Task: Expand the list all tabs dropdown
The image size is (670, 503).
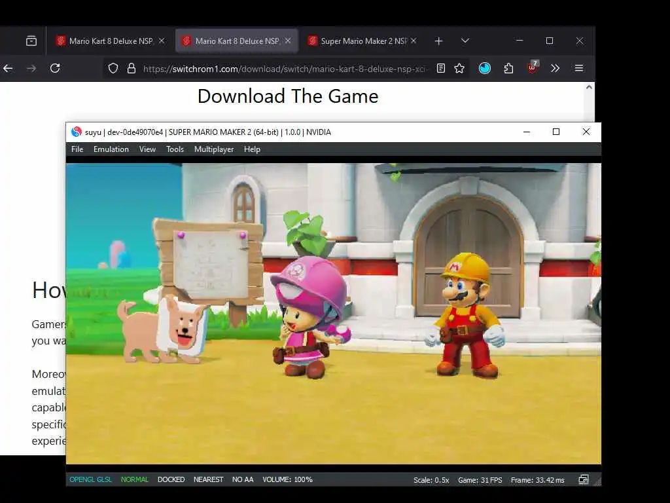Action: tap(465, 41)
